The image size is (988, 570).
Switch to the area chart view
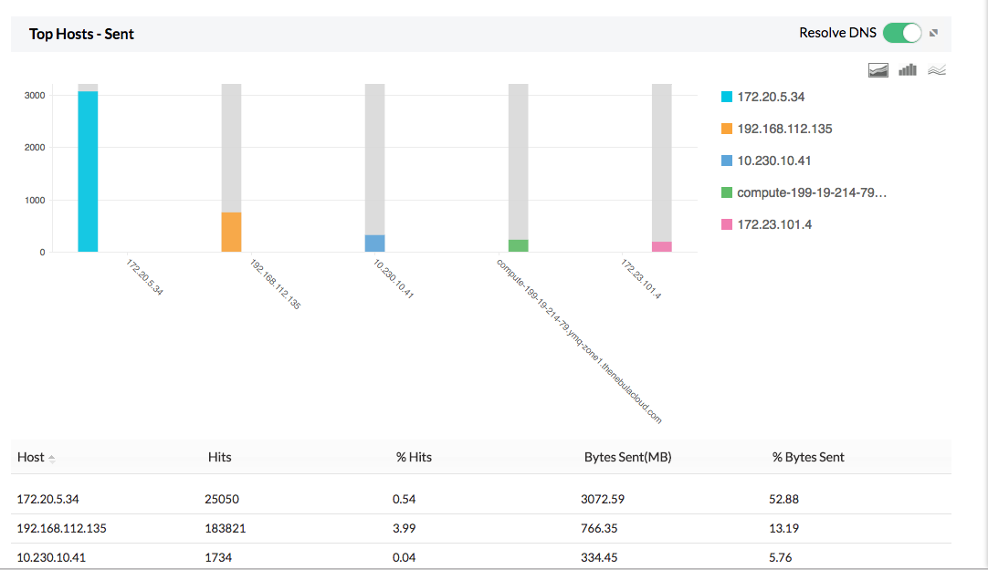[x=878, y=70]
